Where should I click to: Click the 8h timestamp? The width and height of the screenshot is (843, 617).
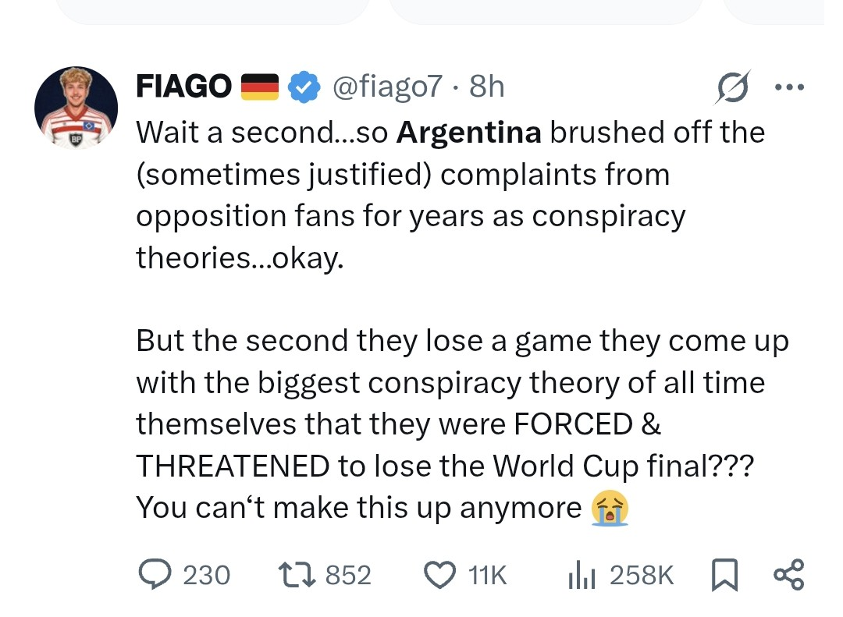(x=486, y=87)
